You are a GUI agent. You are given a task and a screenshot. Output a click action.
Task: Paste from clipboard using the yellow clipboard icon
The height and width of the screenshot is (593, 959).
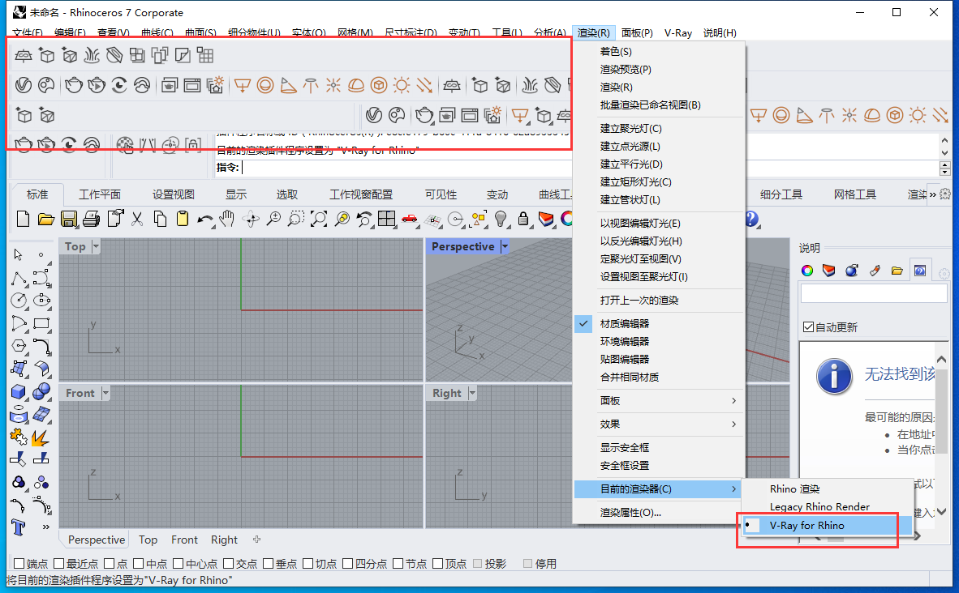pyautogui.click(x=183, y=219)
